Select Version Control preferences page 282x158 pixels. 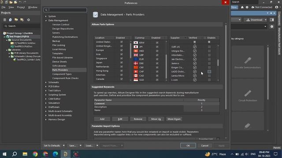point(61,25)
